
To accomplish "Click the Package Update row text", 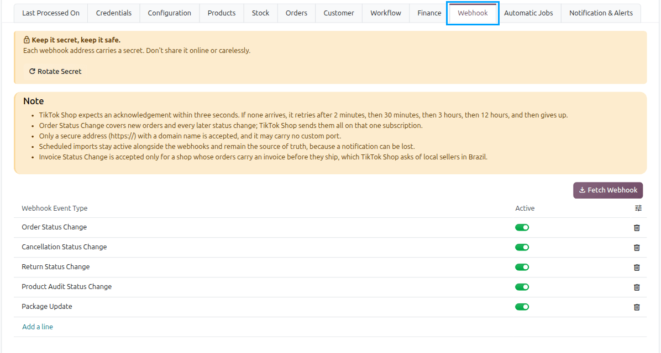I will pyautogui.click(x=47, y=306).
